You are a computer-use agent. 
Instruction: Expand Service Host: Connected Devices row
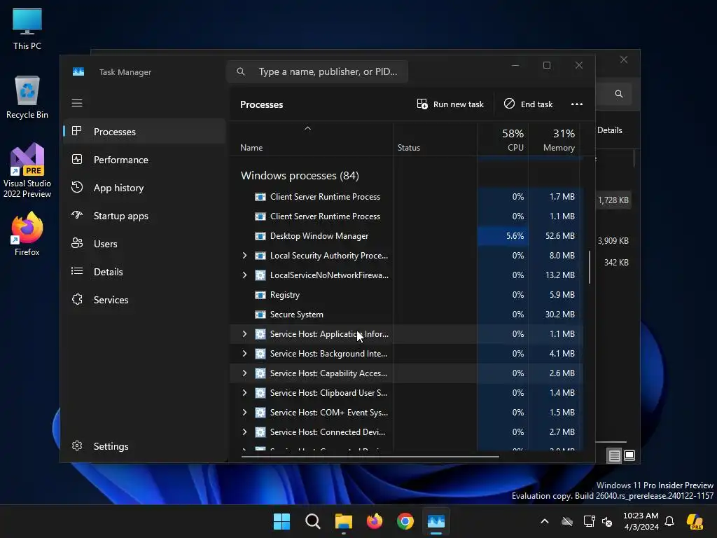pyautogui.click(x=244, y=432)
